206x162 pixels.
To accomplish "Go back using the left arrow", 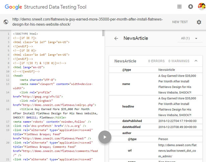I will [x=116, y=38].
